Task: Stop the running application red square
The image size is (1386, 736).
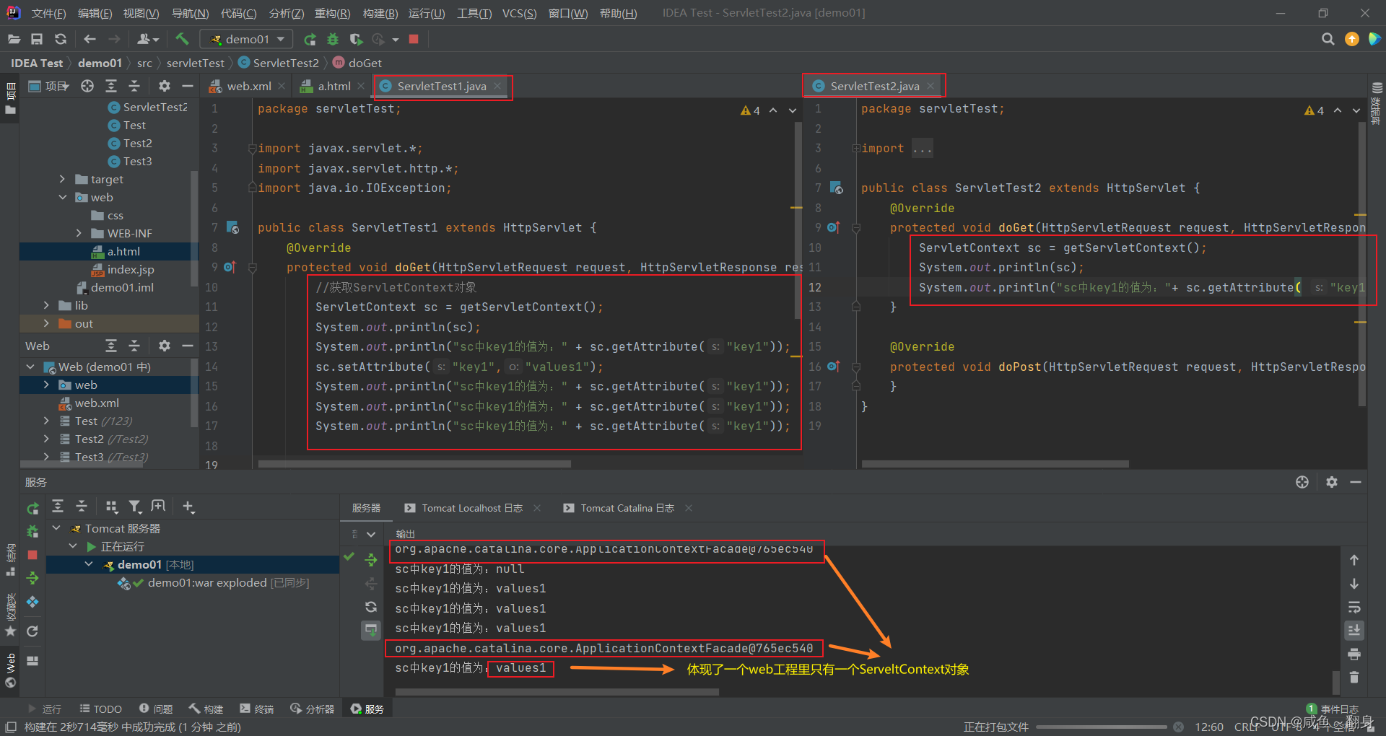Action: click(414, 39)
